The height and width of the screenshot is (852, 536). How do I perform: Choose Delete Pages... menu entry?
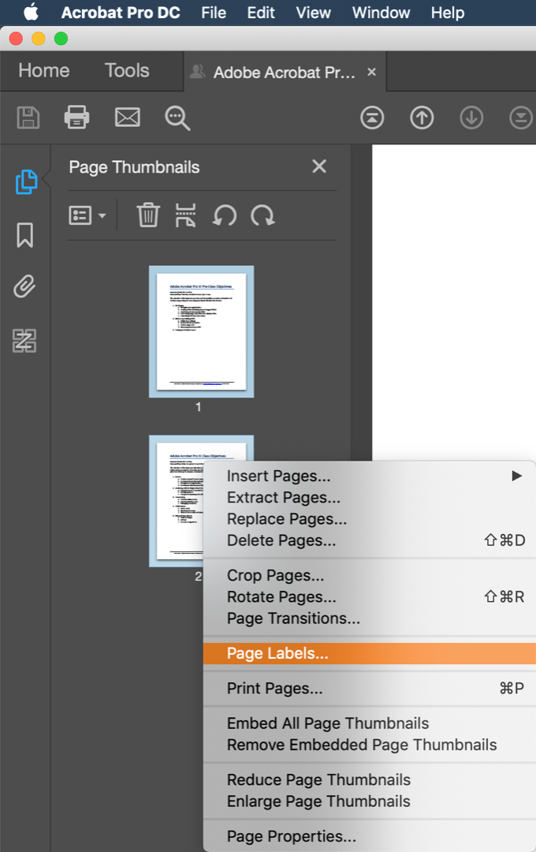click(x=369, y=540)
